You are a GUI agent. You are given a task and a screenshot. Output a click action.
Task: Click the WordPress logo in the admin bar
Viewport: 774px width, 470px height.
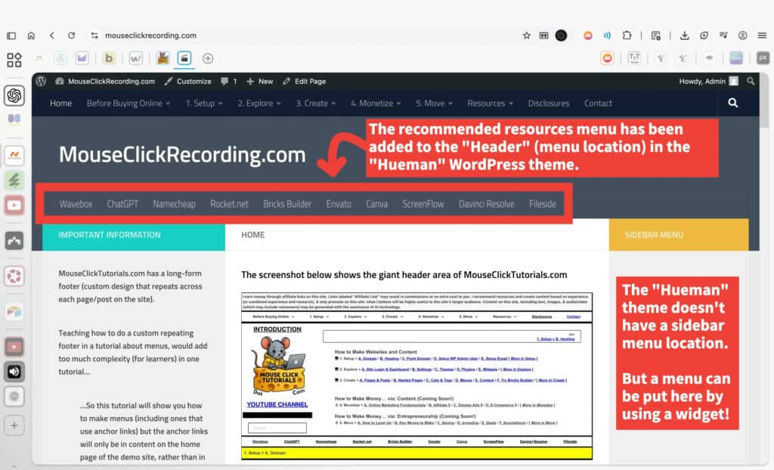[41, 81]
